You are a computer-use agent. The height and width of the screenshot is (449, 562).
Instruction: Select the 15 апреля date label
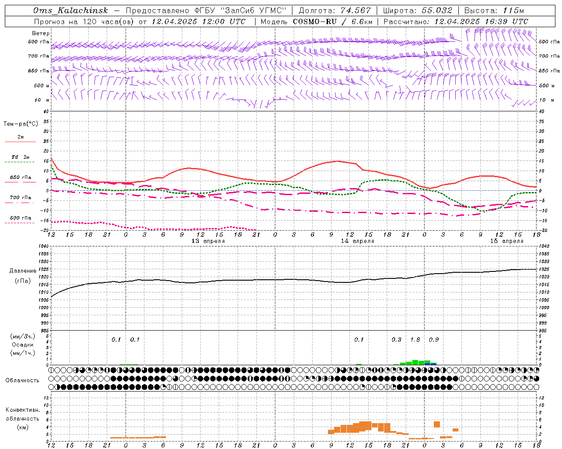point(507,241)
